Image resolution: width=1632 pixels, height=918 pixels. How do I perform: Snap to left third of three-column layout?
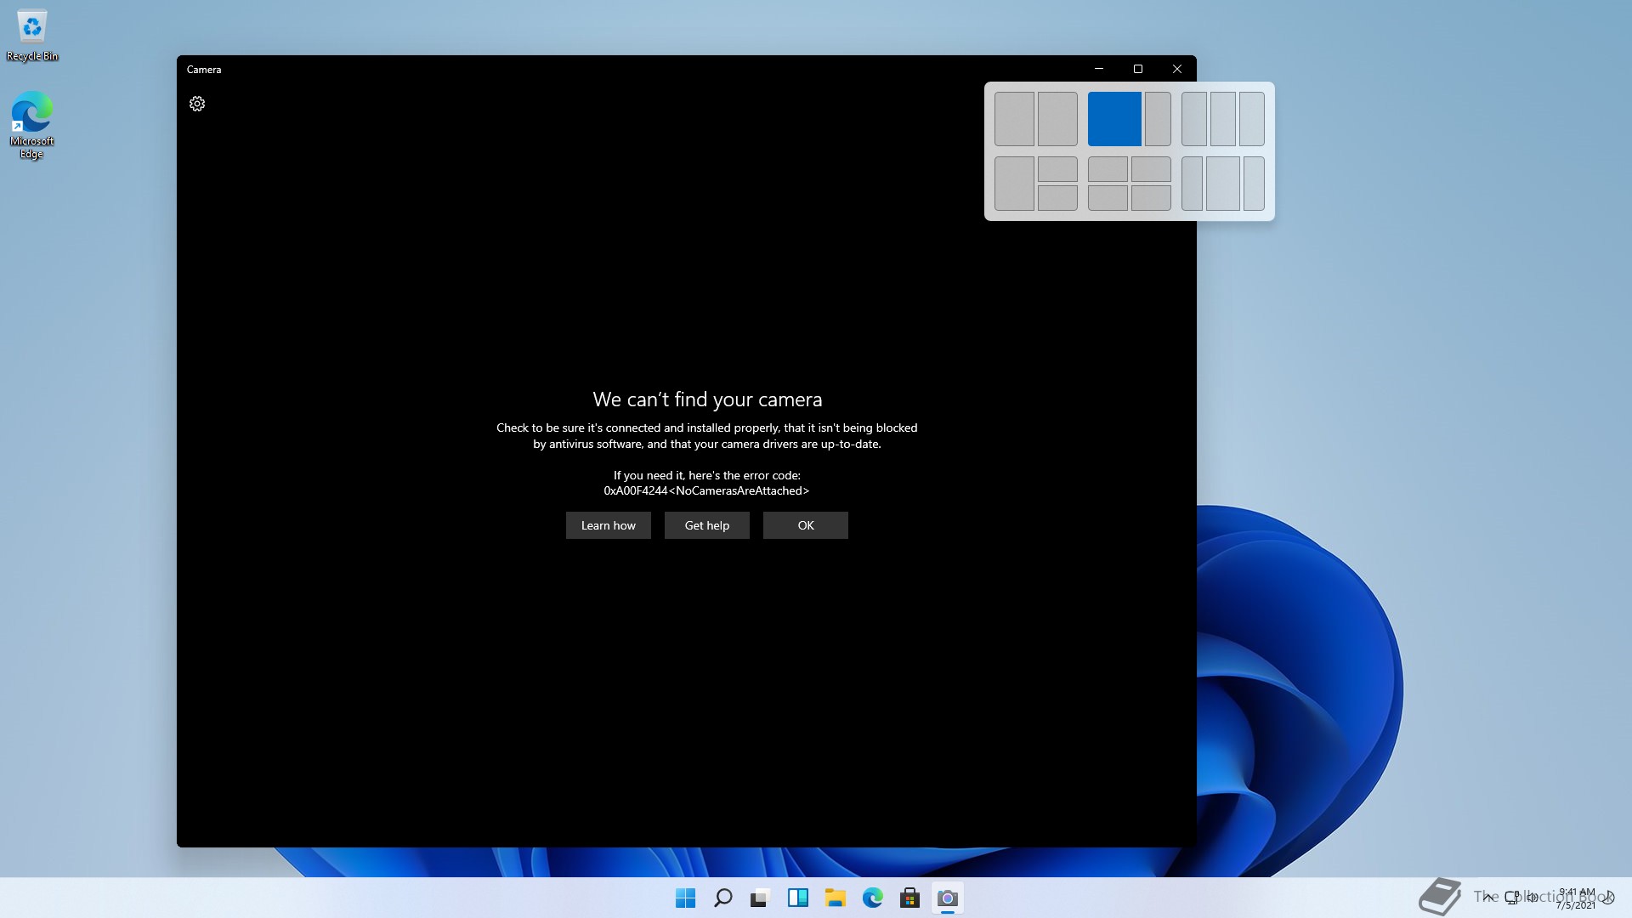pos(1194,119)
